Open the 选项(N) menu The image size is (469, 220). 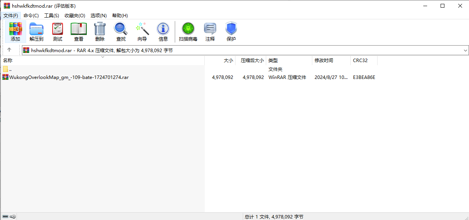click(99, 15)
